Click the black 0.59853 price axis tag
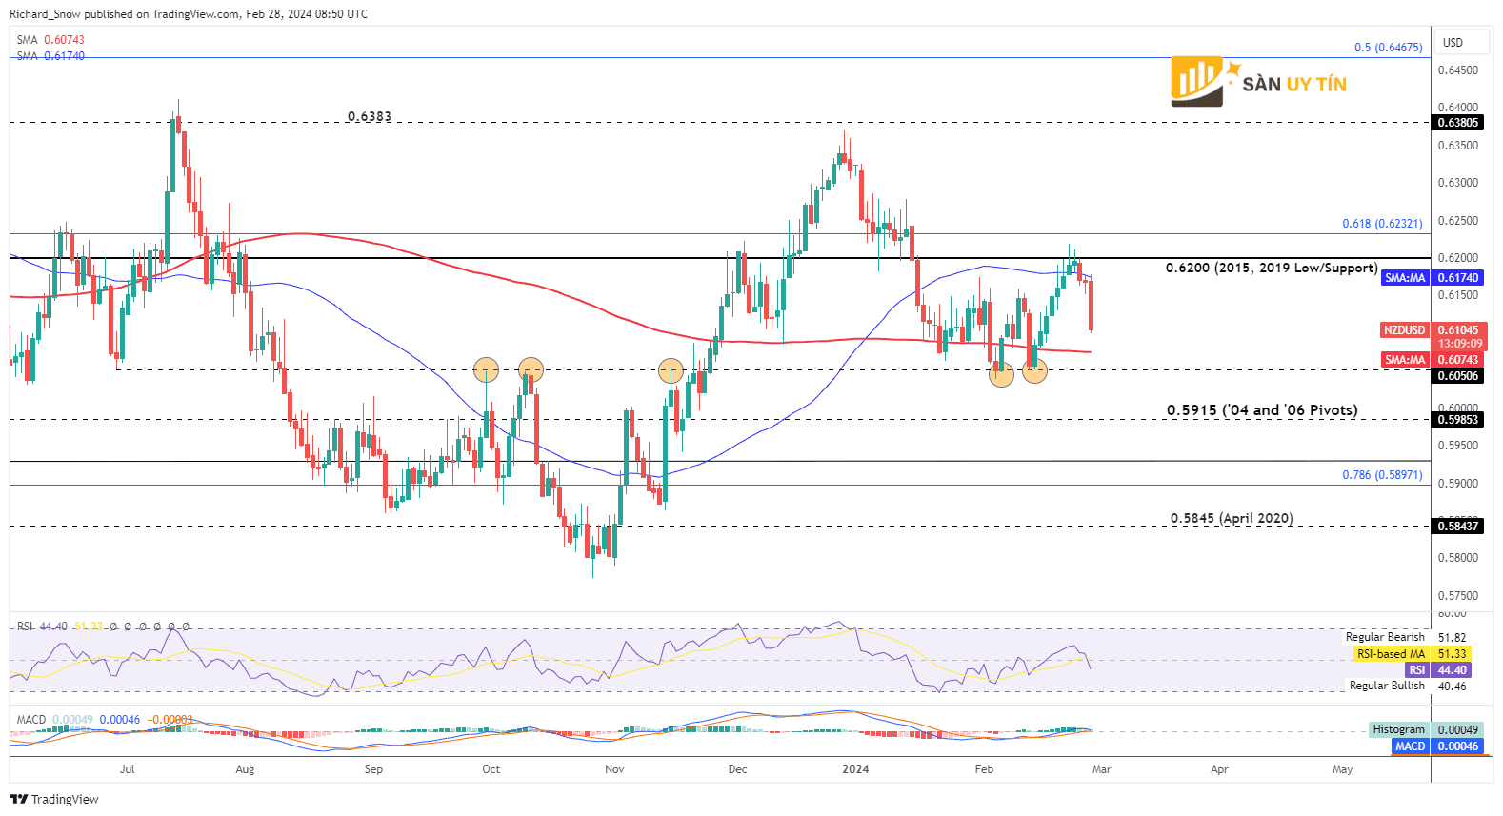The image size is (1503, 816). pyautogui.click(x=1457, y=419)
